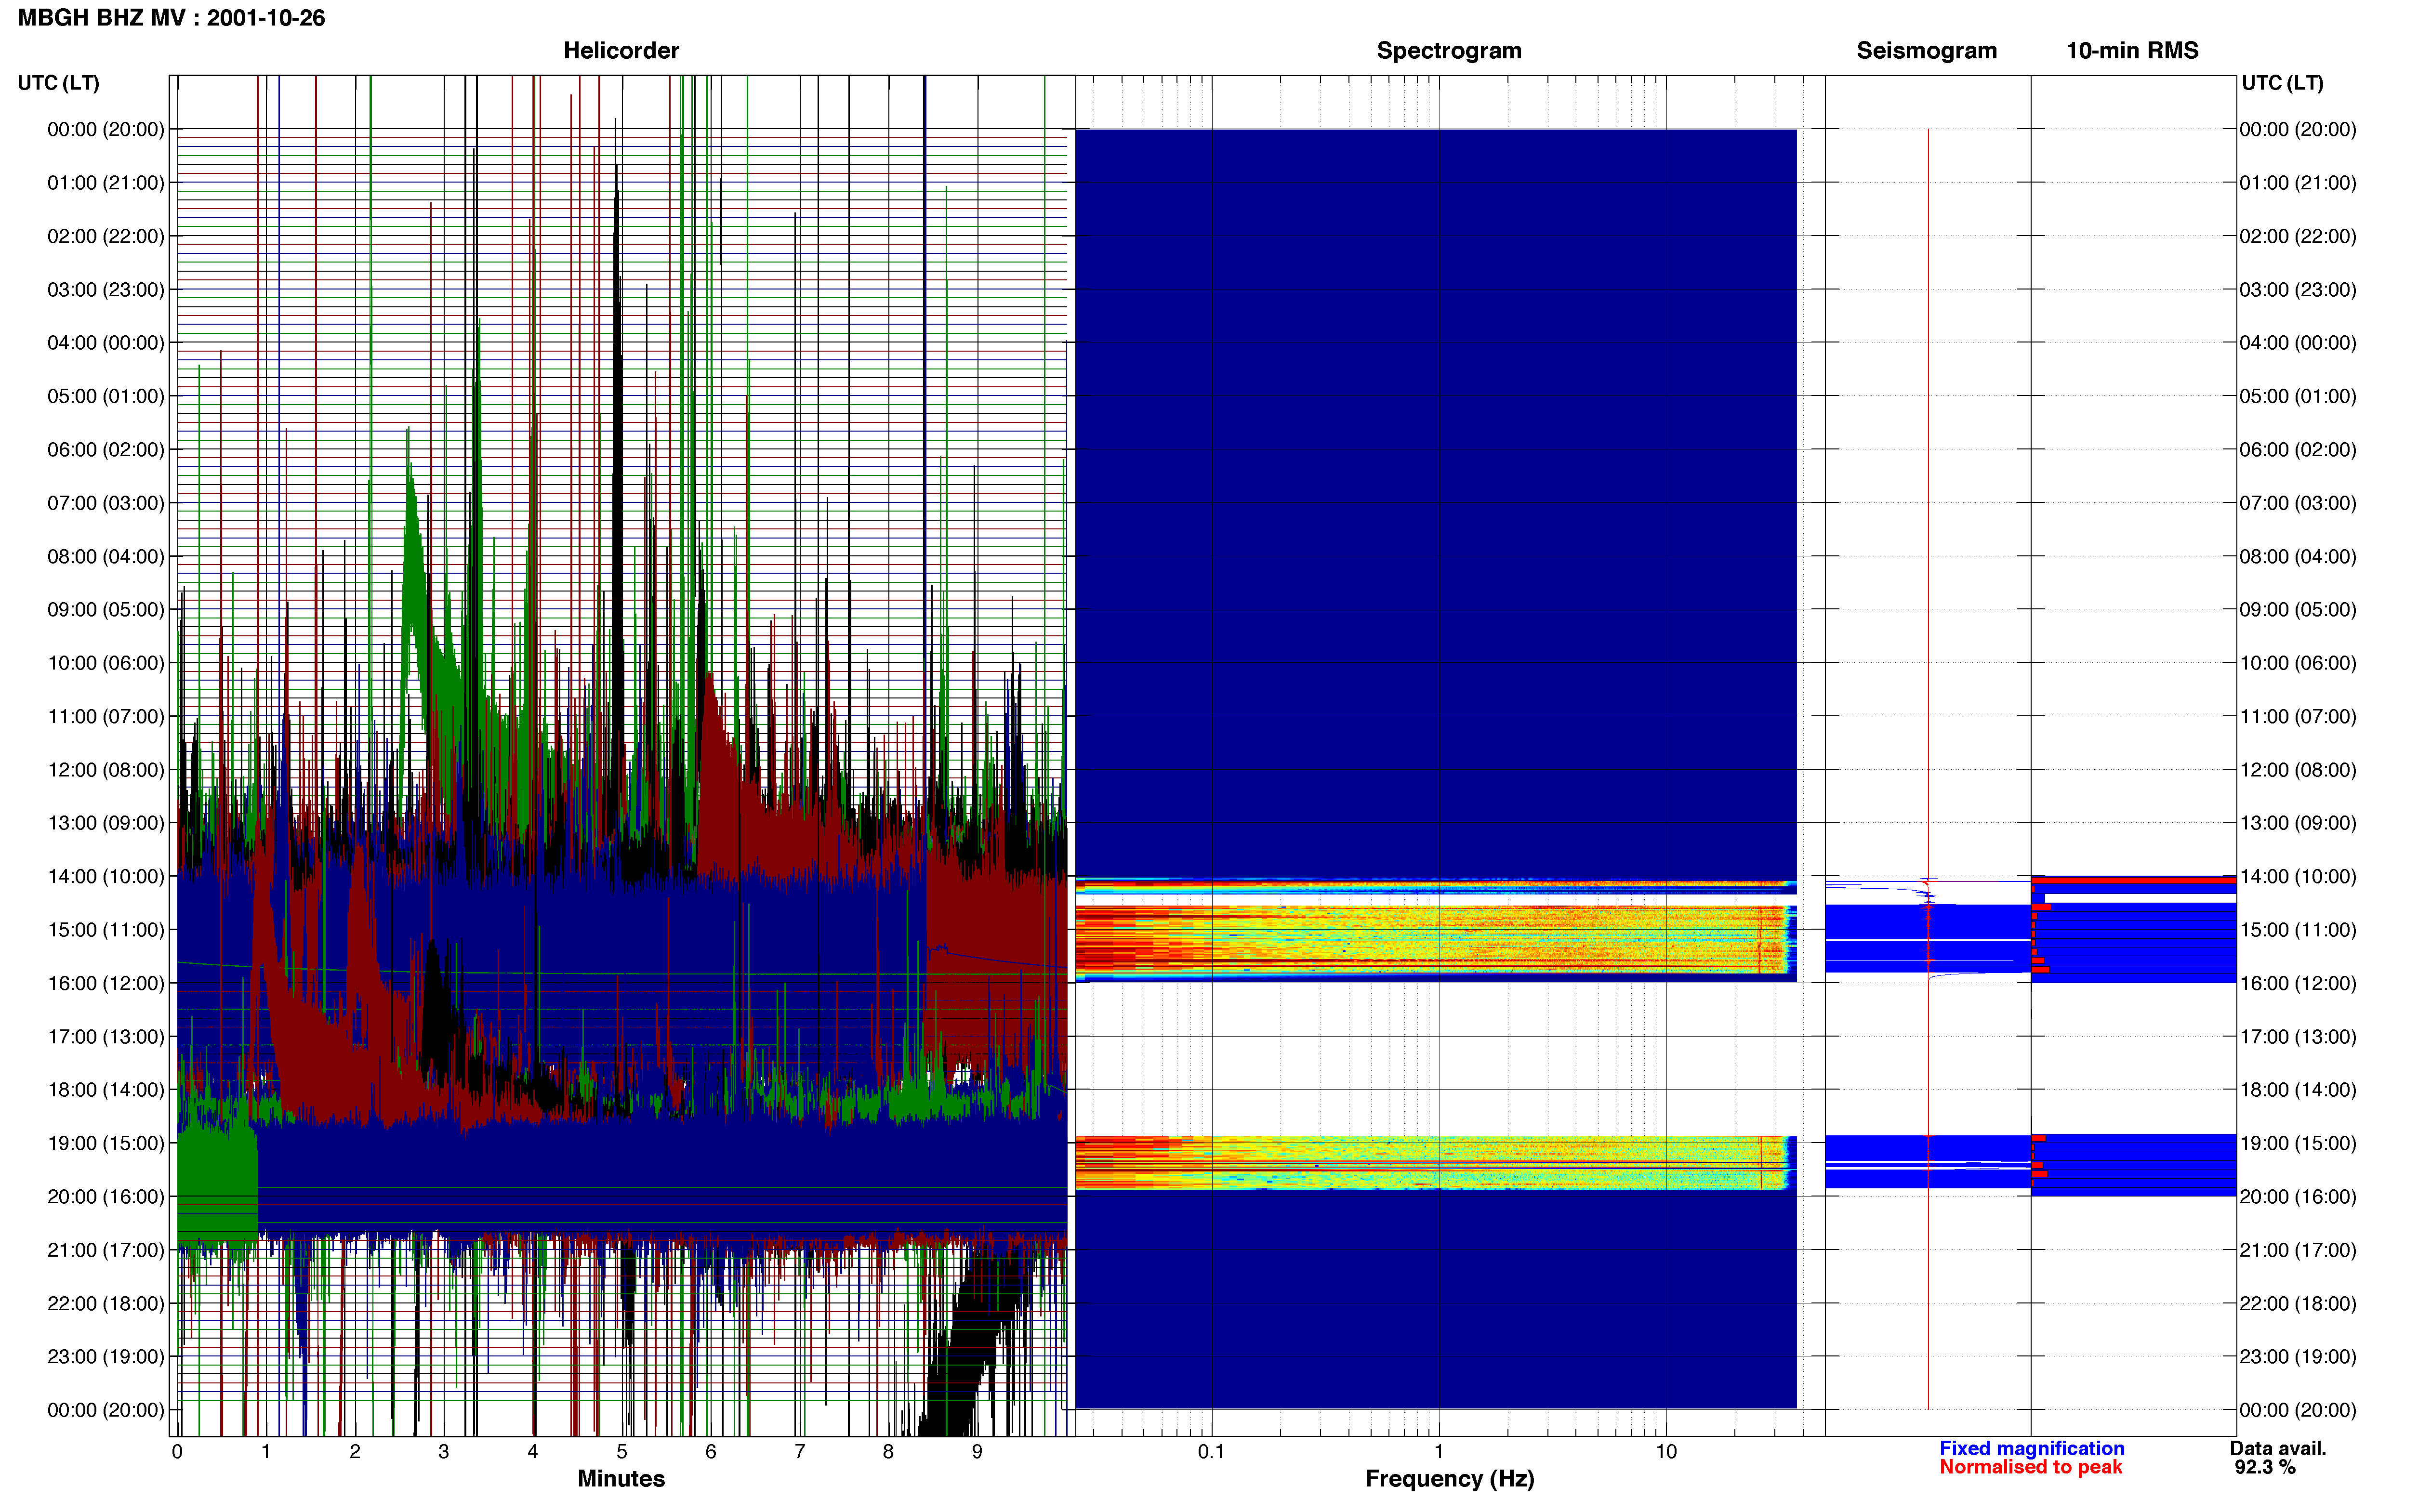Click the title 'MBGH BHZ MV : 2001-10-26'
Image resolution: width=2418 pixels, height=1512 pixels.
171,18
